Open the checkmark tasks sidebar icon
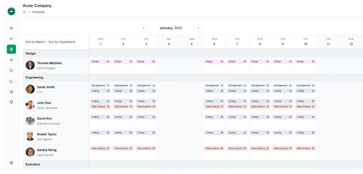The width and height of the screenshot is (363, 174). 11,70
